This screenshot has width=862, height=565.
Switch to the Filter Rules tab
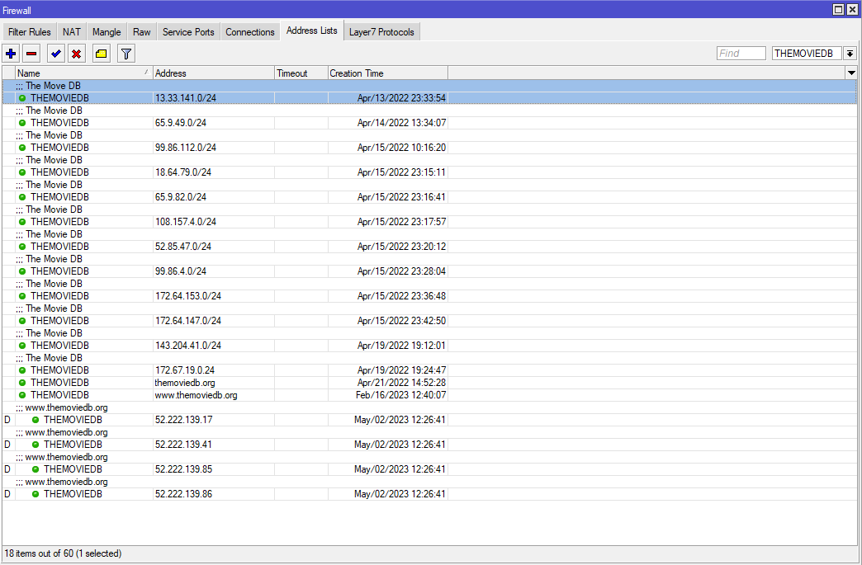pos(30,32)
